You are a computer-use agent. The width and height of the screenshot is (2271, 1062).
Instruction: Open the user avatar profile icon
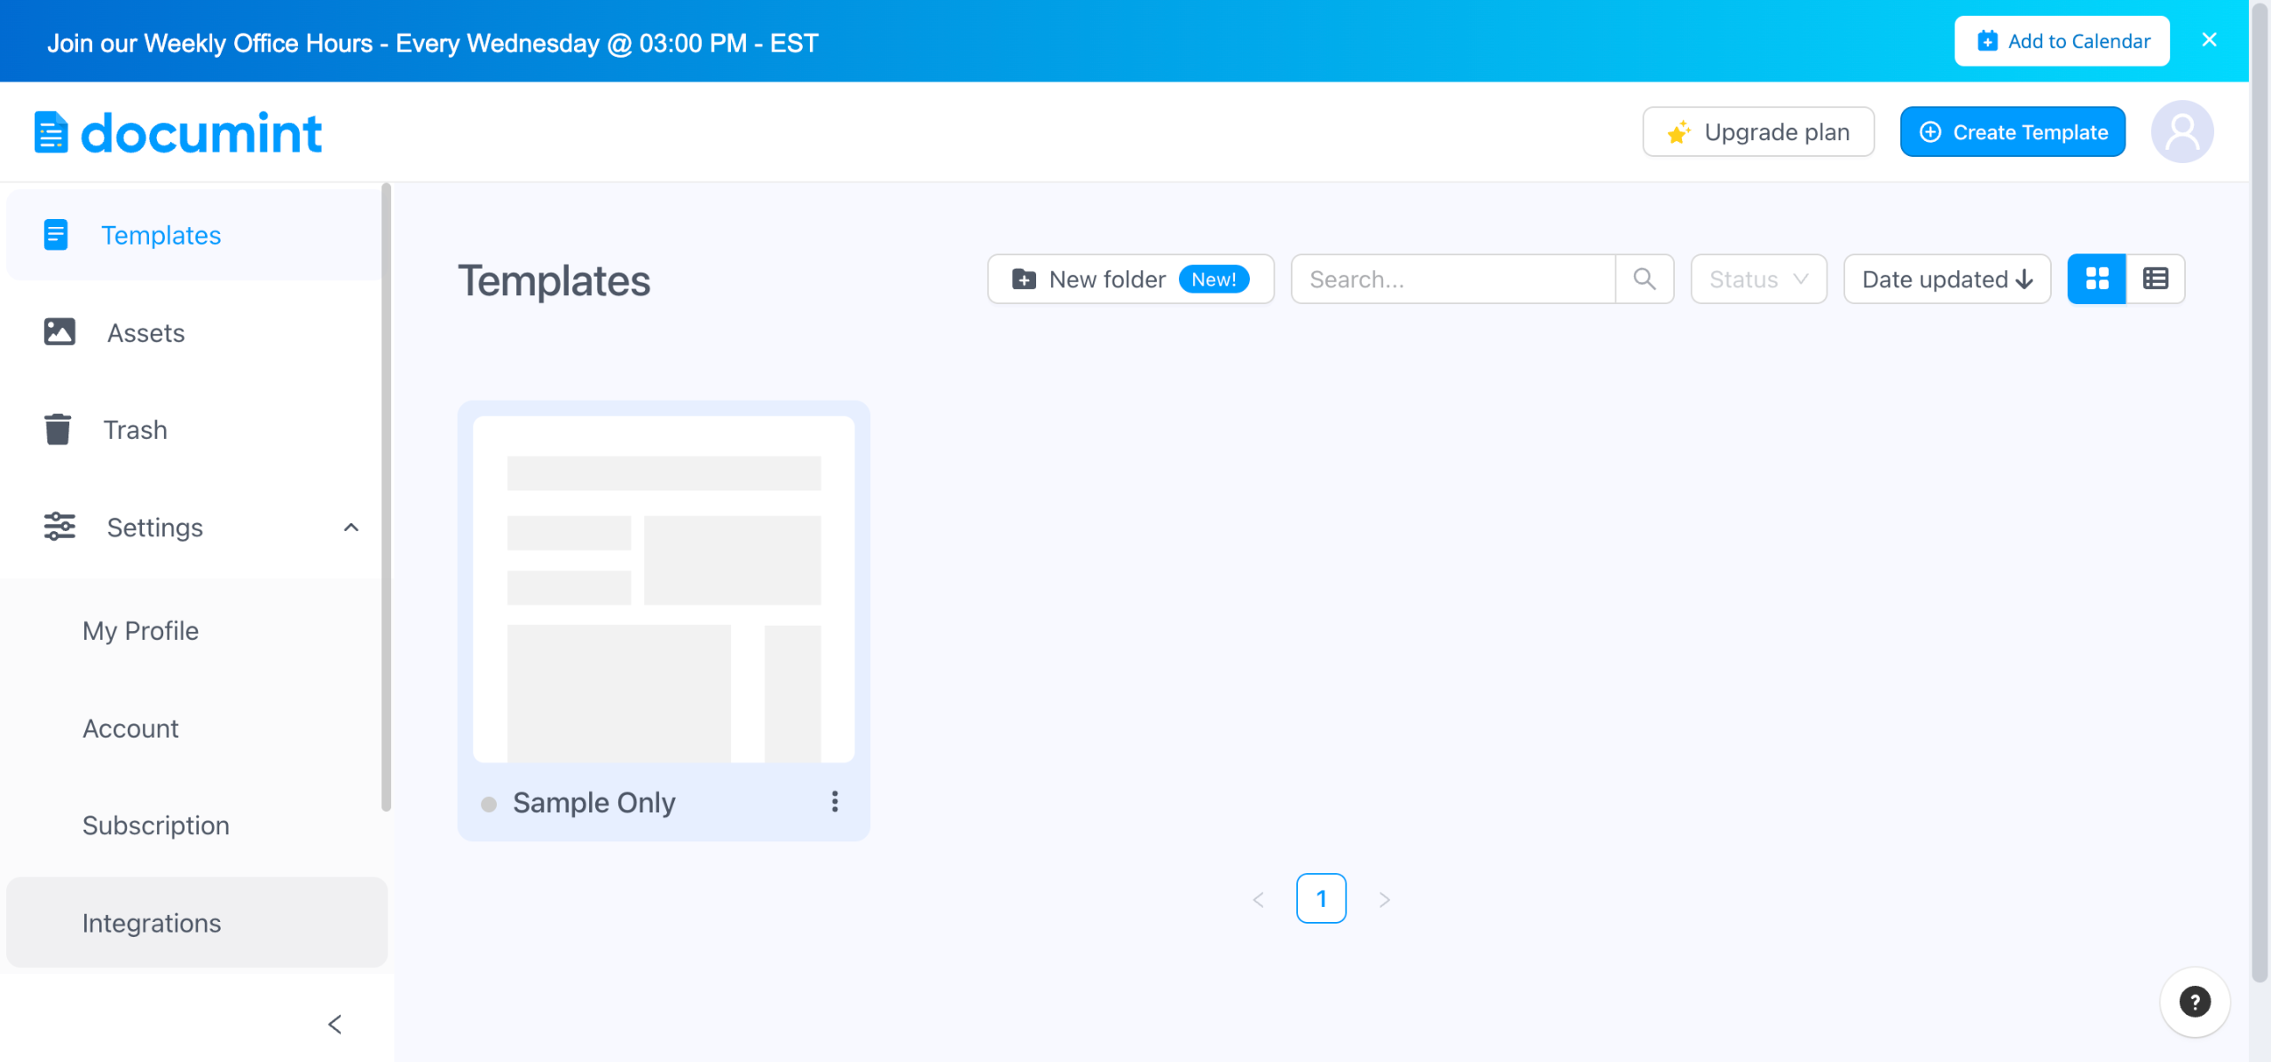(x=2181, y=132)
